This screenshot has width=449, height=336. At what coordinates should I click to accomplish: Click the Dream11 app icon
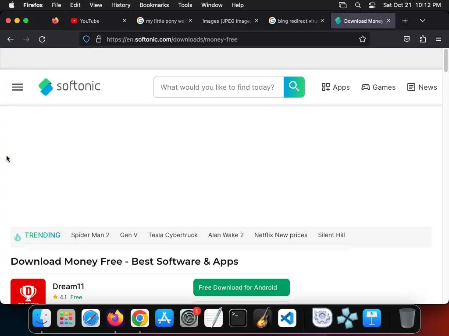pos(28,291)
